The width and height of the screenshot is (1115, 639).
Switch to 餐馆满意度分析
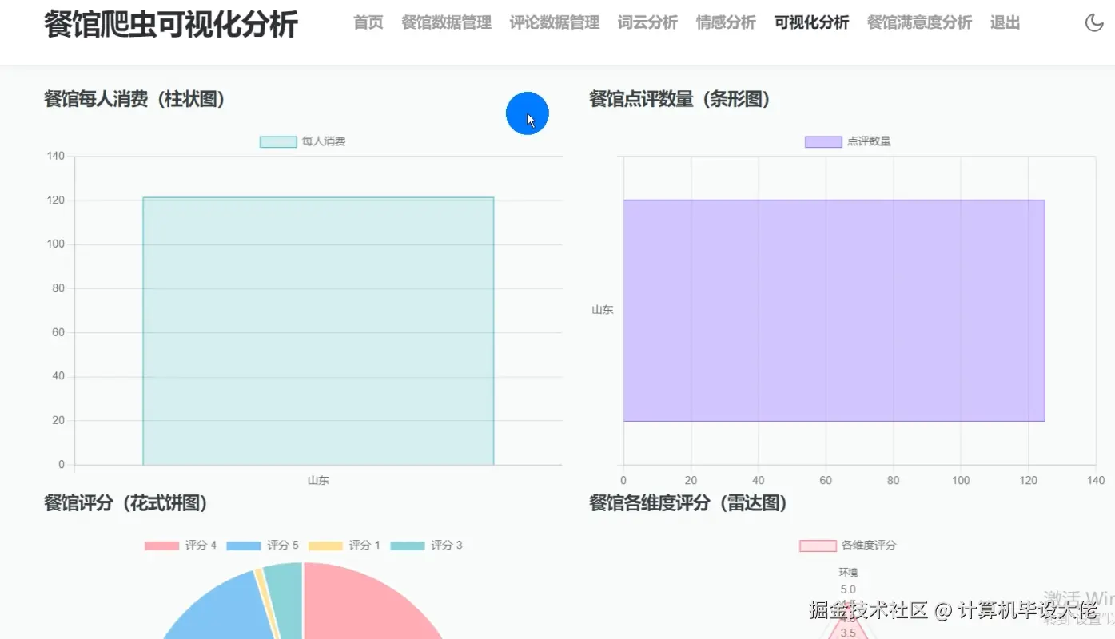coord(919,22)
